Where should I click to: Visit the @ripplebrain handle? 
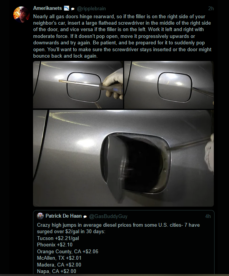(x=91, y=9)
